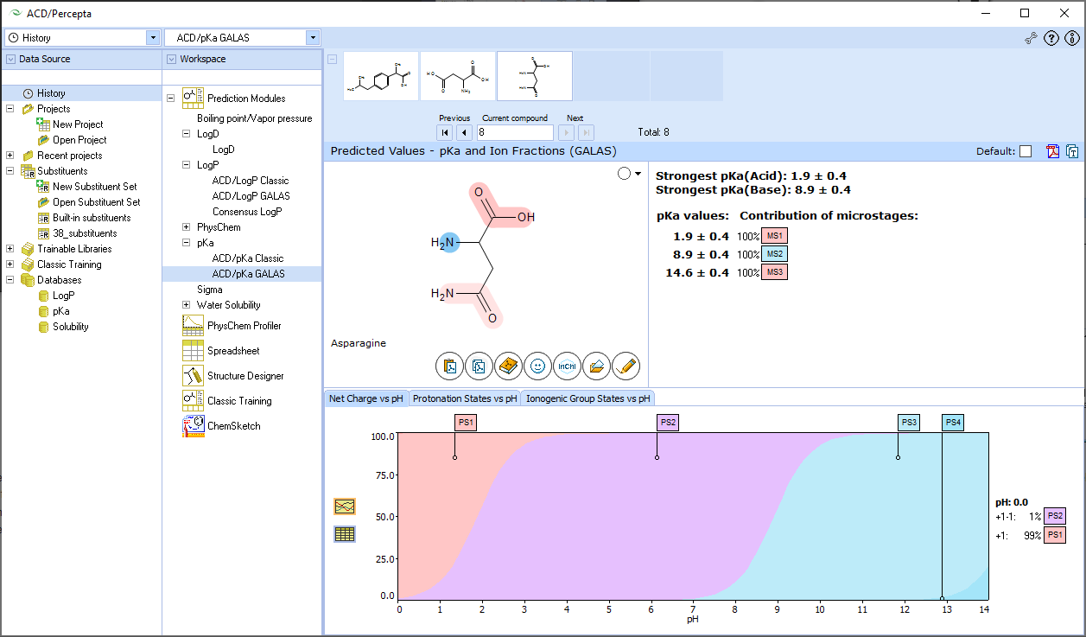Export the report to PDF

[x=1052, y=151]
